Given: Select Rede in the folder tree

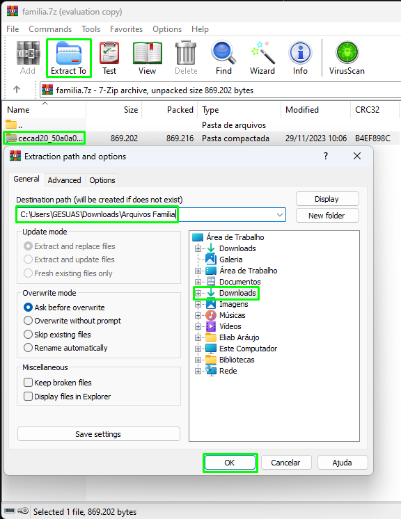Looking at the screenshot, I should click(228, 371).
